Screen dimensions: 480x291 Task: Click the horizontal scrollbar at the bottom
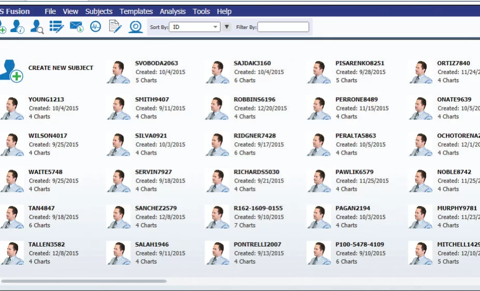point(84,281)
